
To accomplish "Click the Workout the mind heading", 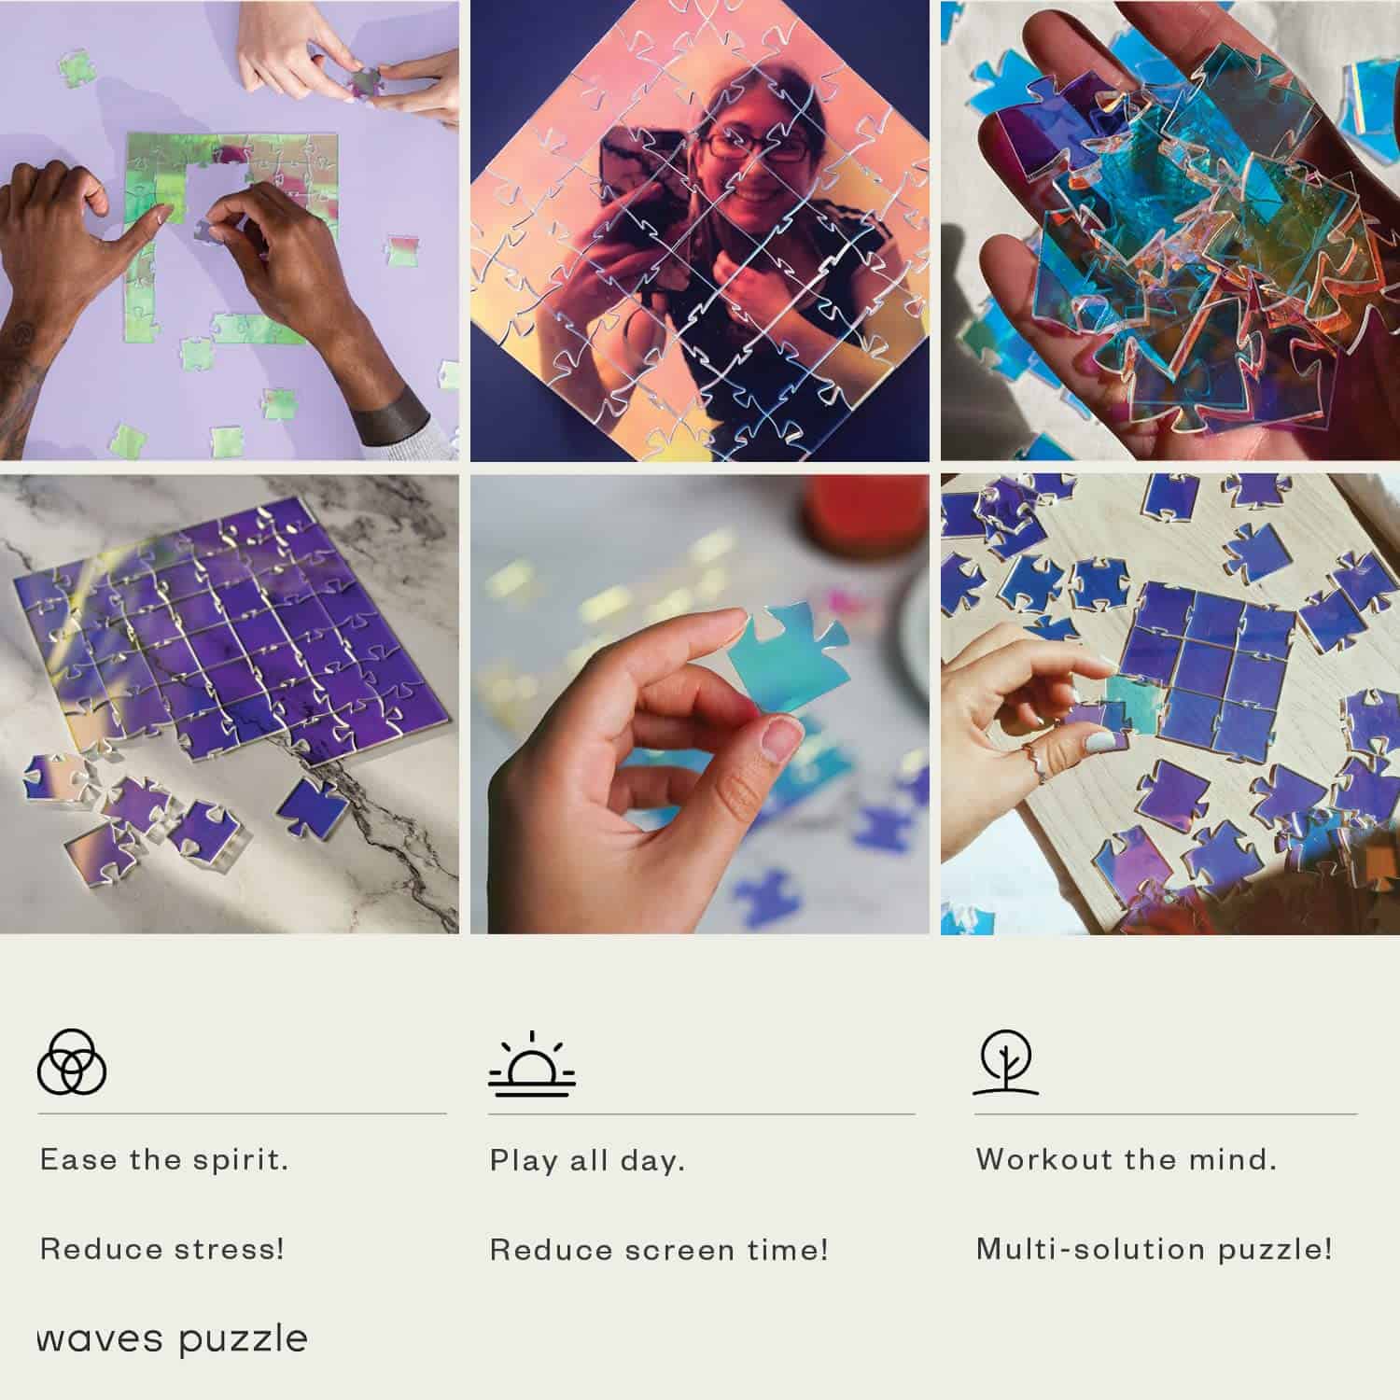I will click(x=1127, y=1160).
